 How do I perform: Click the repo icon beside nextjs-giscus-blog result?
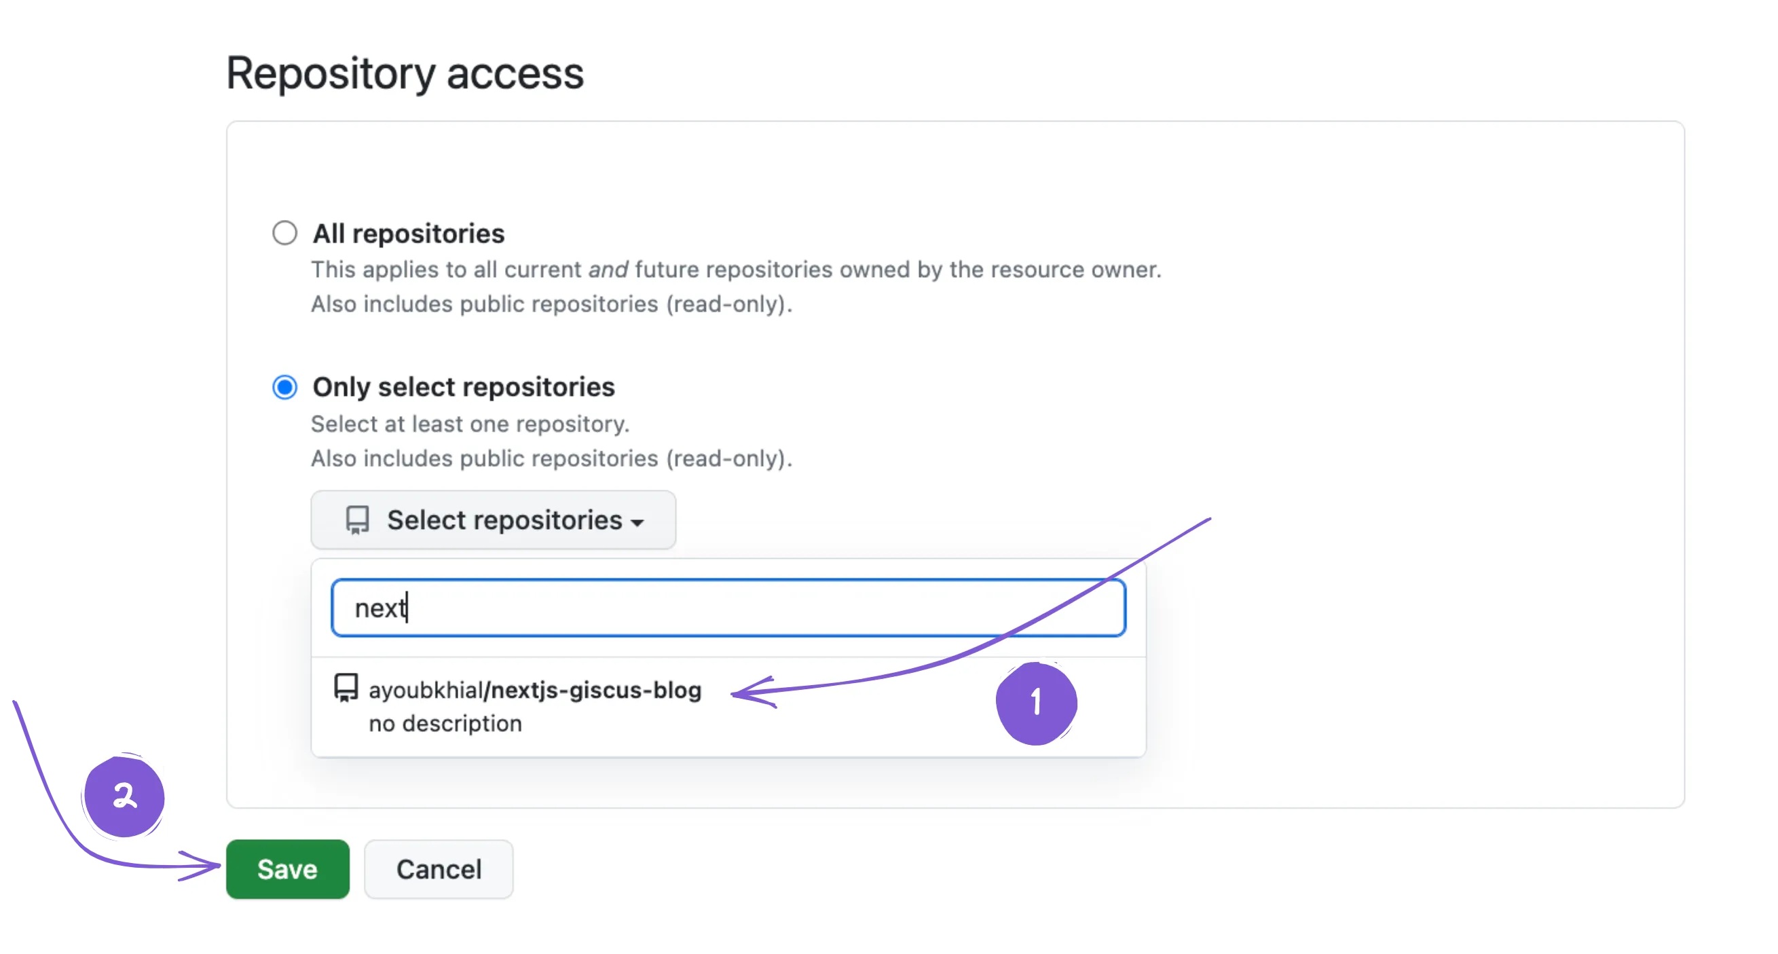click(346, 689)
